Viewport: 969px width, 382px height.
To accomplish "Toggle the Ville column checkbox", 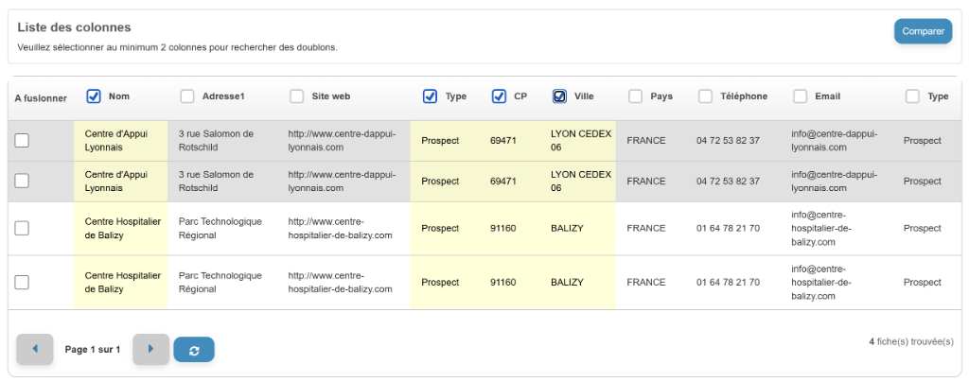I will [560, 96].
